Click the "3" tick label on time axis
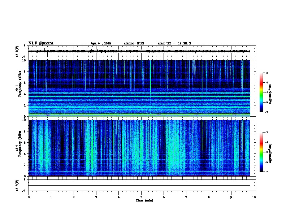Screen dimensions: 286x221 96,197
